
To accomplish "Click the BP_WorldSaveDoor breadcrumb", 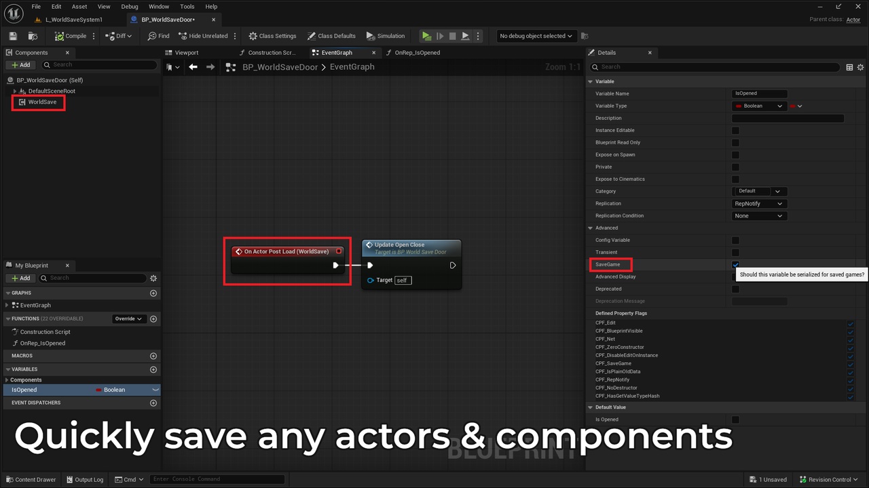I will (x=280, y=67).
